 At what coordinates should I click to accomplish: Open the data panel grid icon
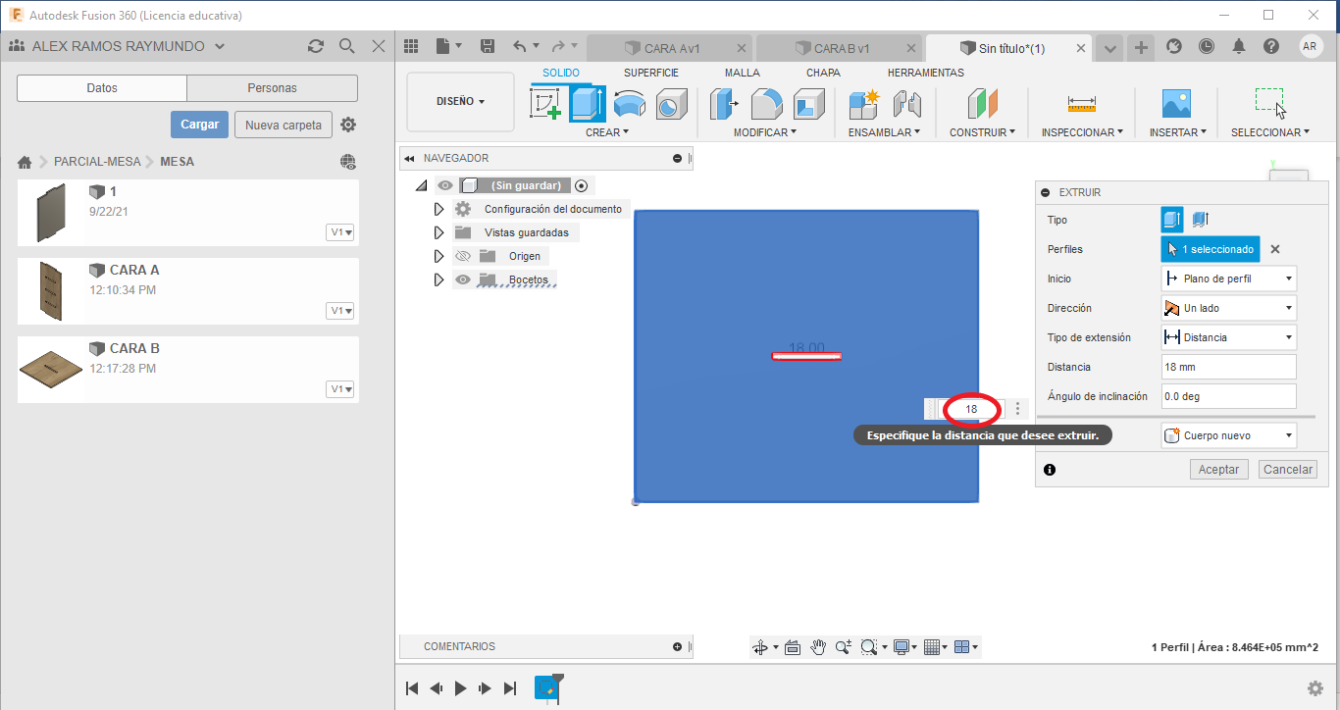pos(411,46)
